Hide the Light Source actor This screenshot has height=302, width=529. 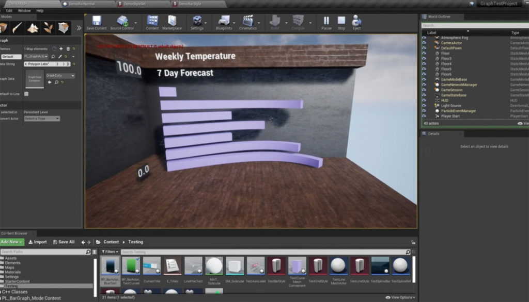(424, 106)
